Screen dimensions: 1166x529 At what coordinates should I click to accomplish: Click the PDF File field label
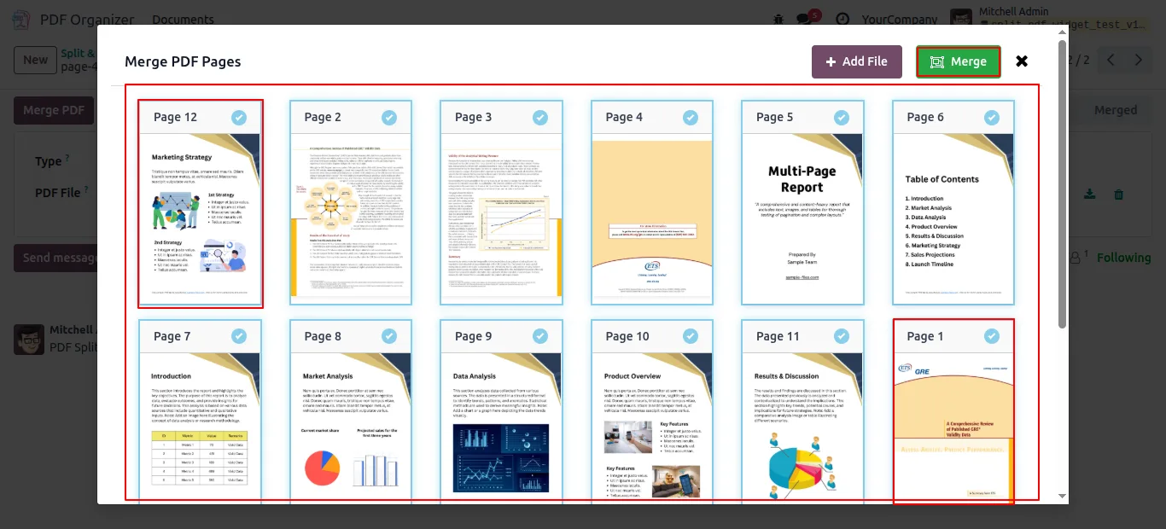click(57, 193)
